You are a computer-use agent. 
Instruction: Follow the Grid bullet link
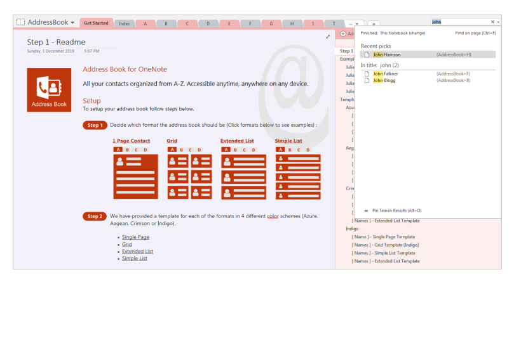pyautogui.click(x=127, y=244)
